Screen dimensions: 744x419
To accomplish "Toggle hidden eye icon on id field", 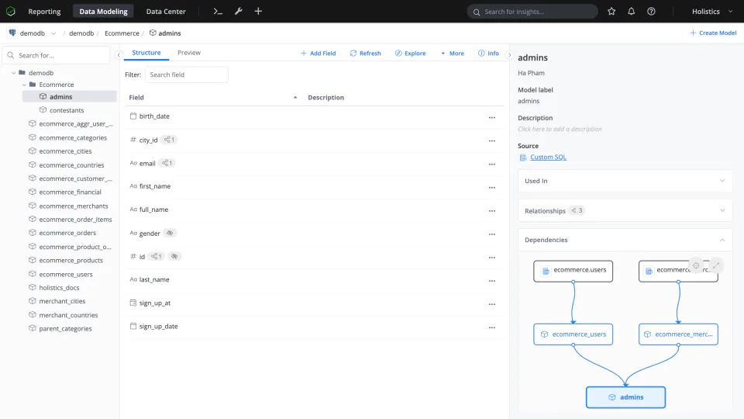I will pos(174,257).
